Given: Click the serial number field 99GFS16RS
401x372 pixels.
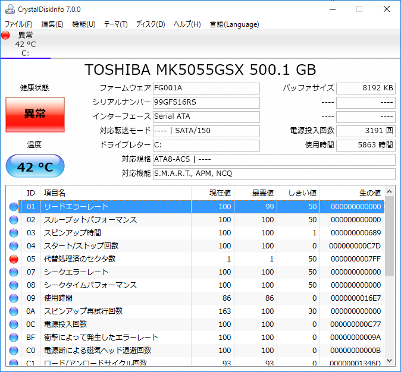Looking at the screenshot, I should (x=206, y=102).
